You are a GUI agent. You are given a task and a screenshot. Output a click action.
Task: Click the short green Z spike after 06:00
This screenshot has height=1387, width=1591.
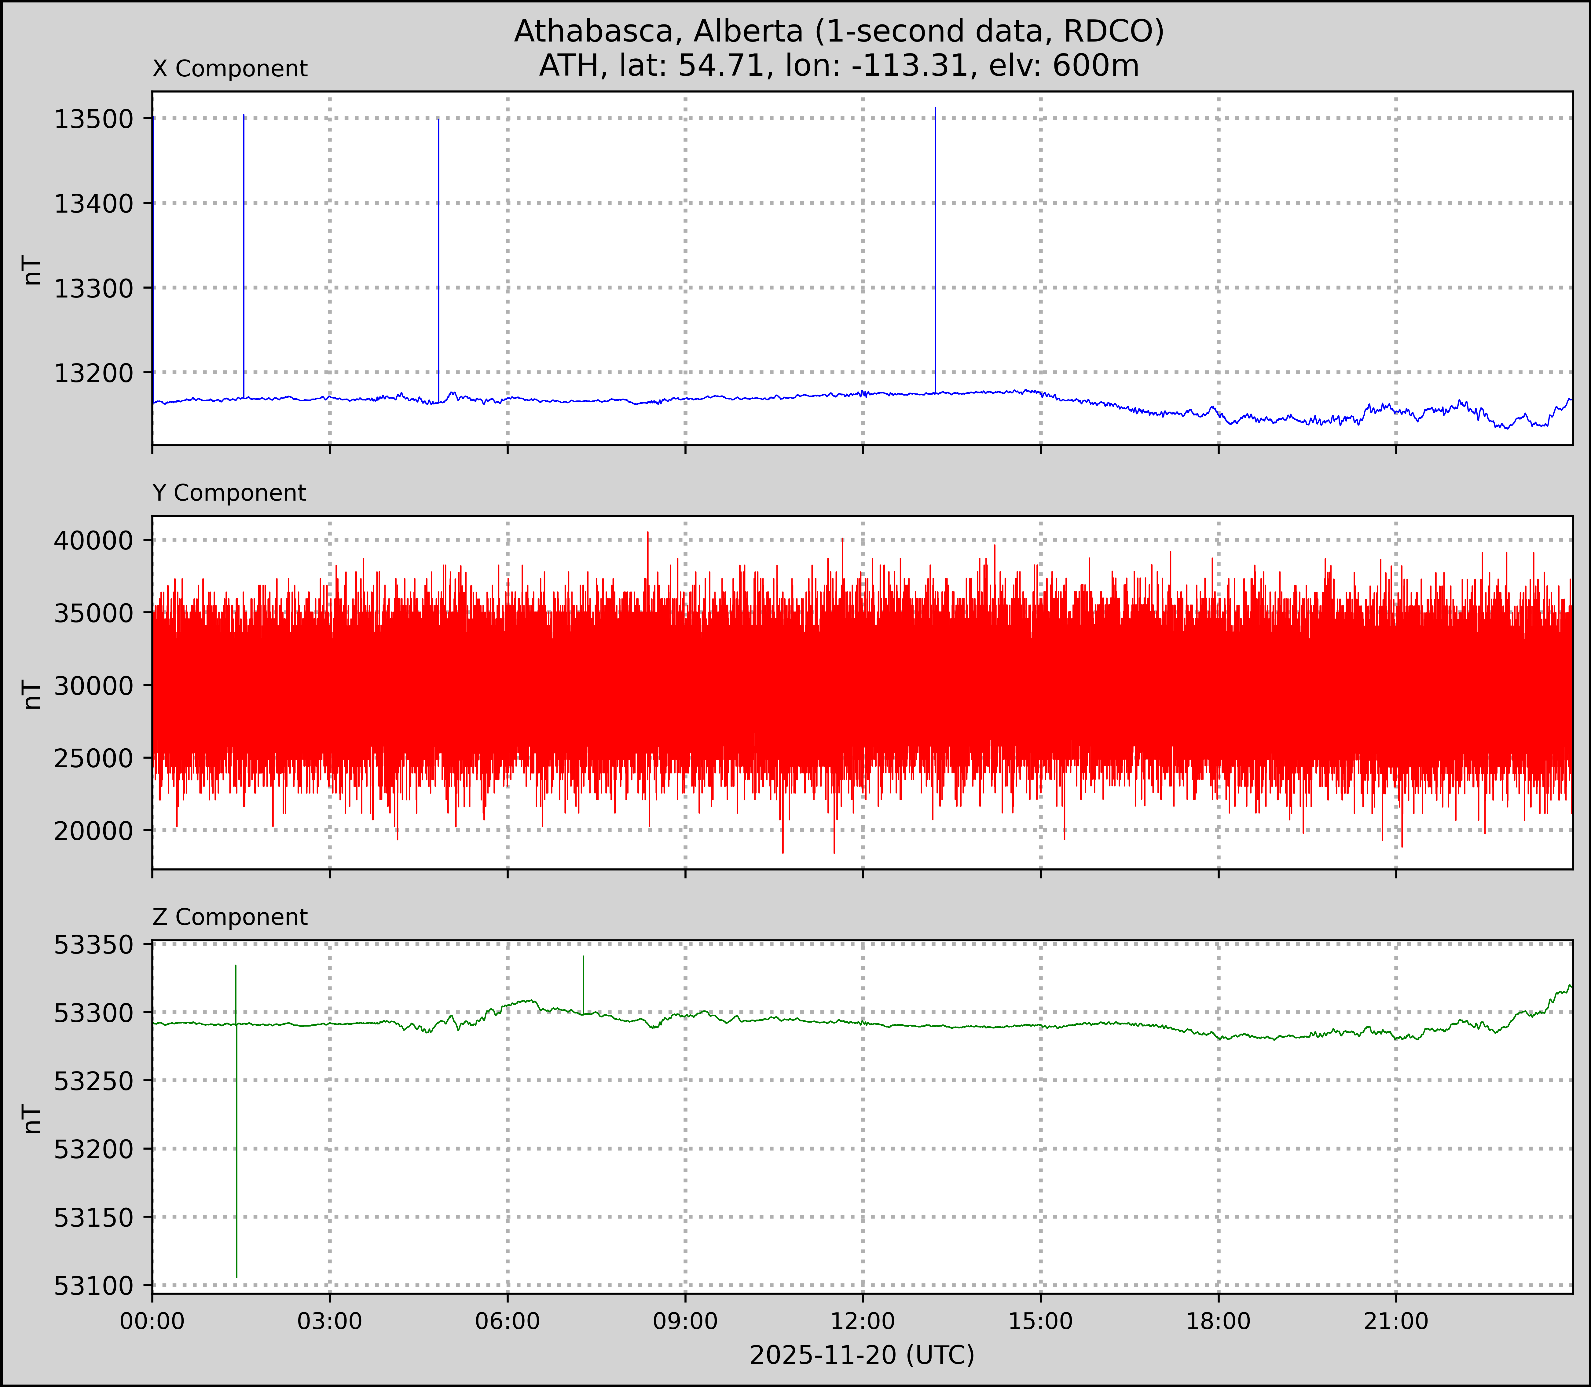583,983
